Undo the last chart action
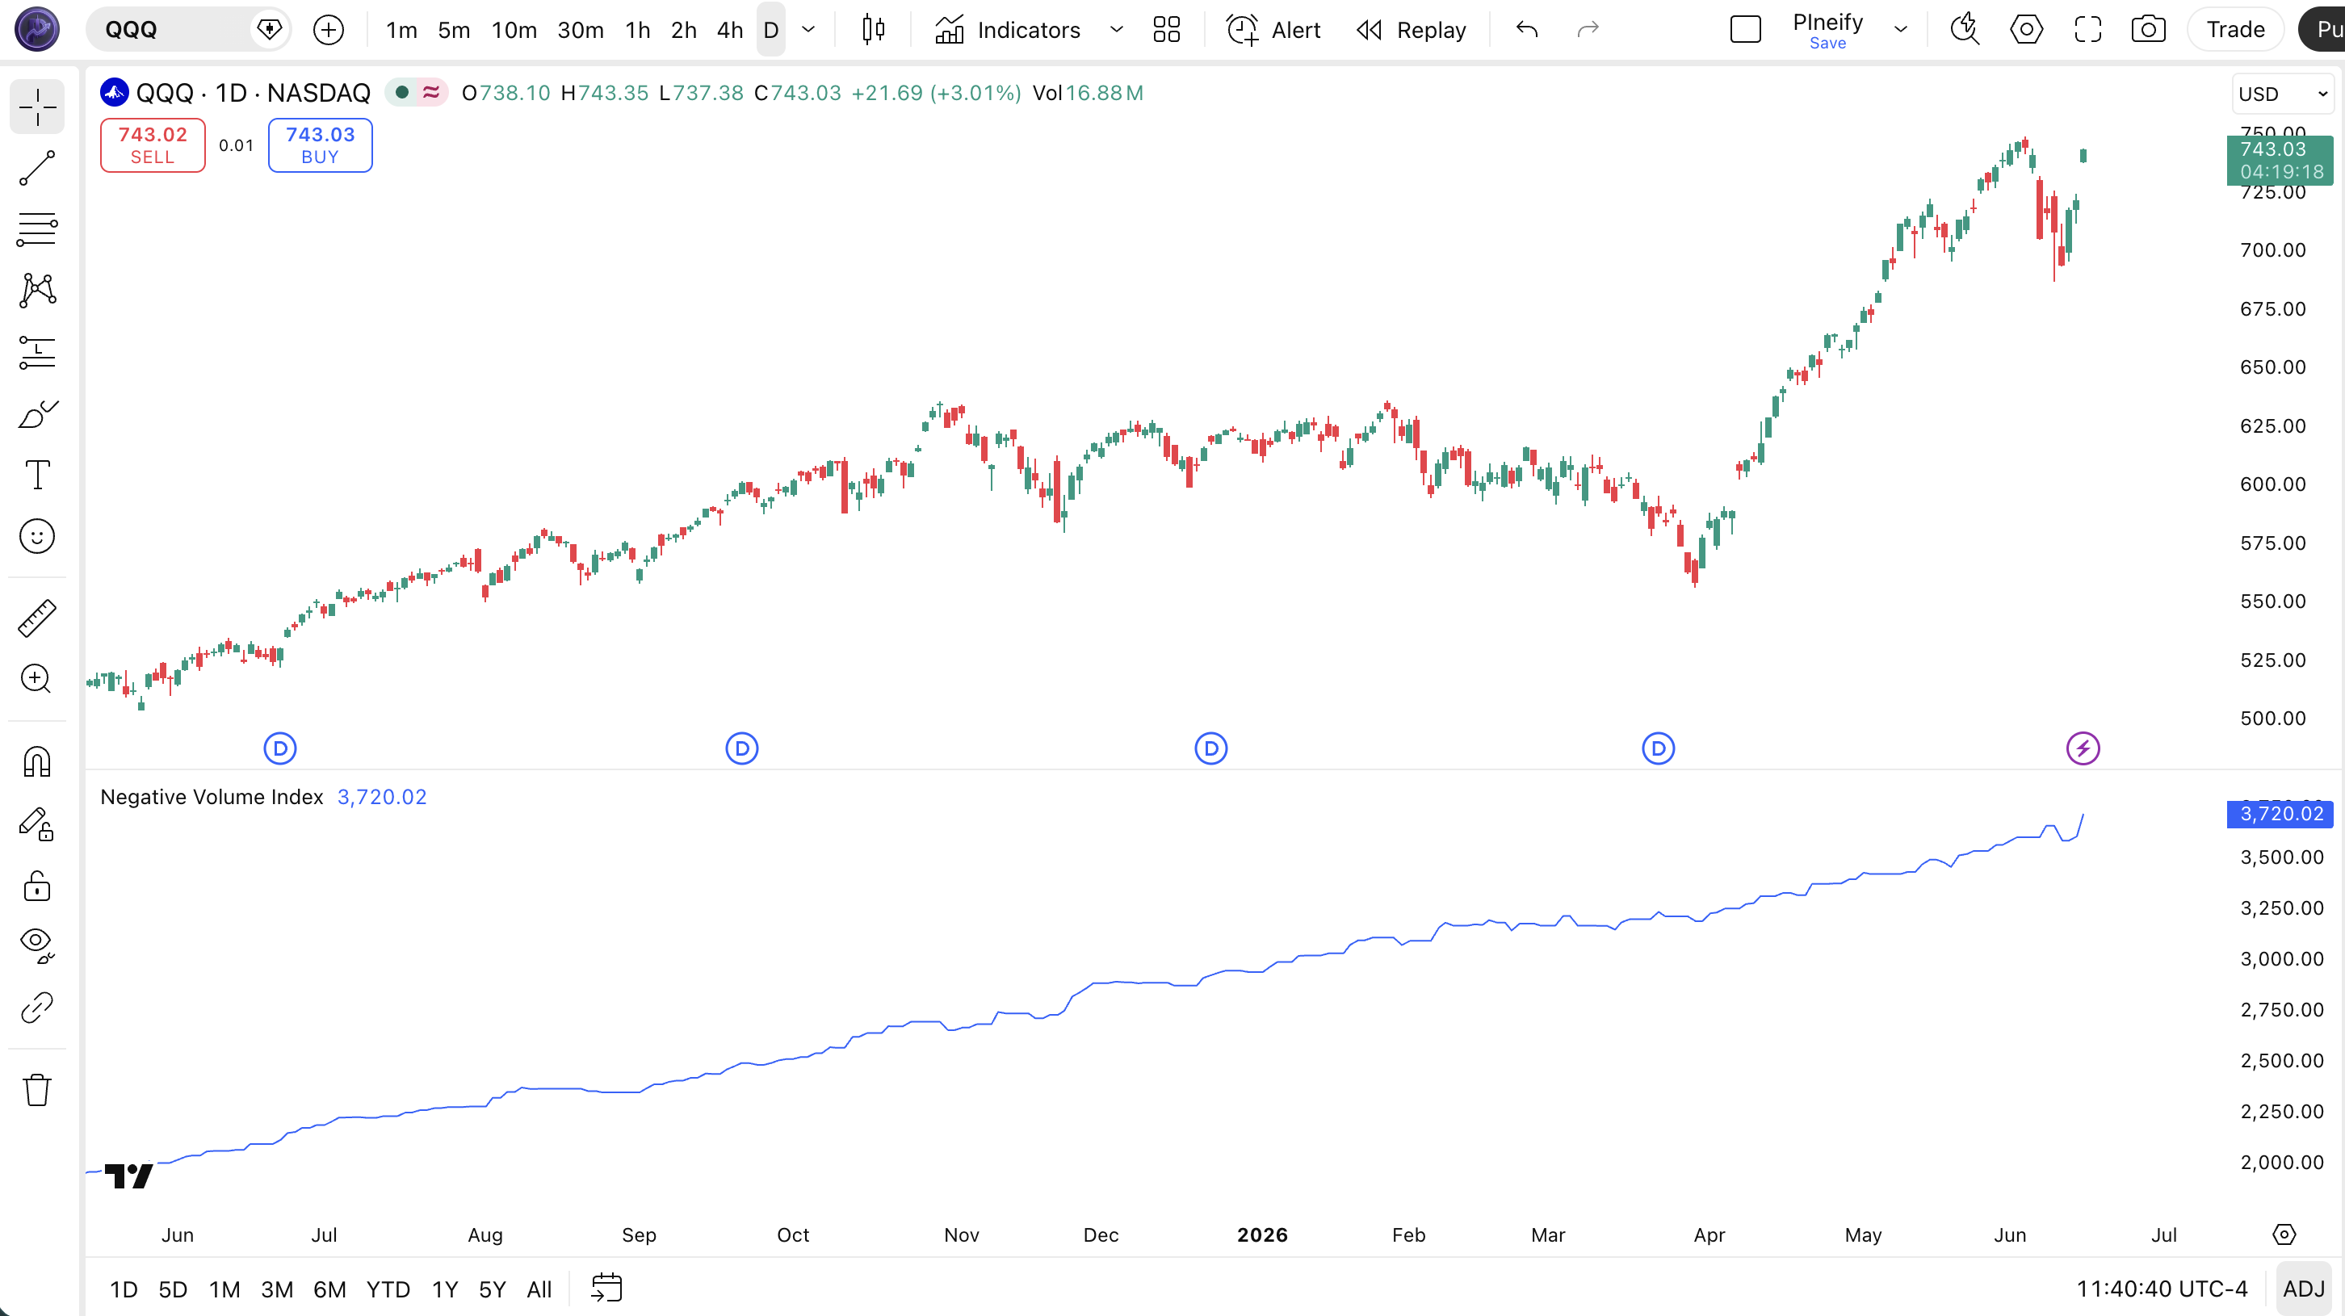 [1527, 30]
